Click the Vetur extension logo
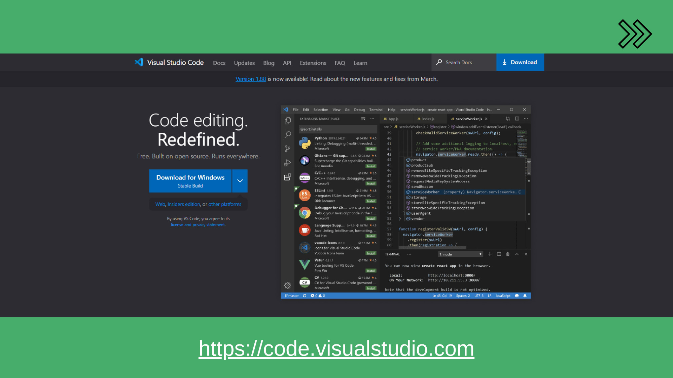Viewport: 673px width, 378px height. coord(305,265)
